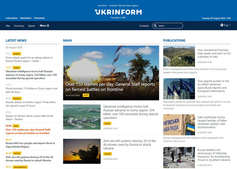Open the Economy section
This screenshot has width=237, height=169.
[x=19, y=26]
